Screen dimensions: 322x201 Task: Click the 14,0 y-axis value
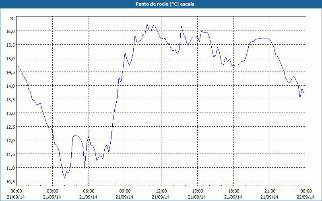(x=10, y=86)
